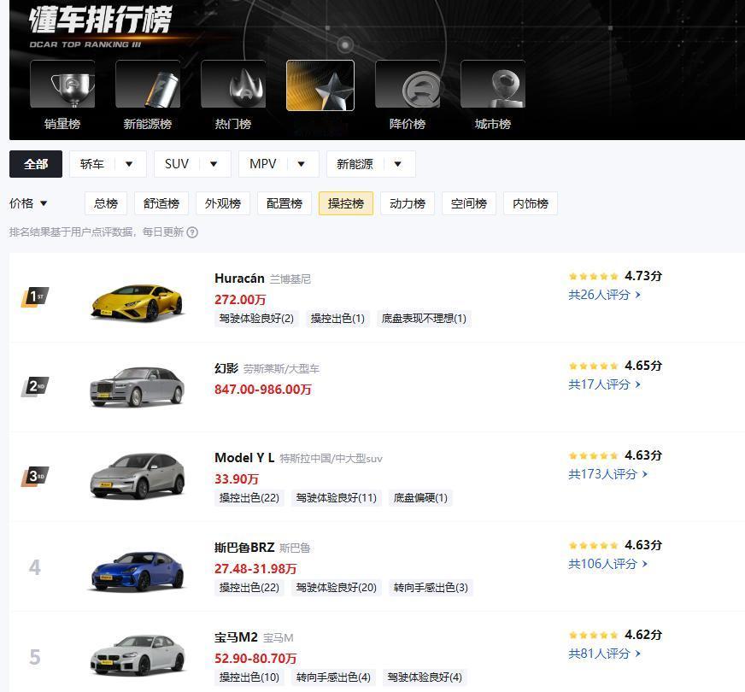Click the price 27.48-31.98万
Viewport: 745px width, 692px height.
255,569
